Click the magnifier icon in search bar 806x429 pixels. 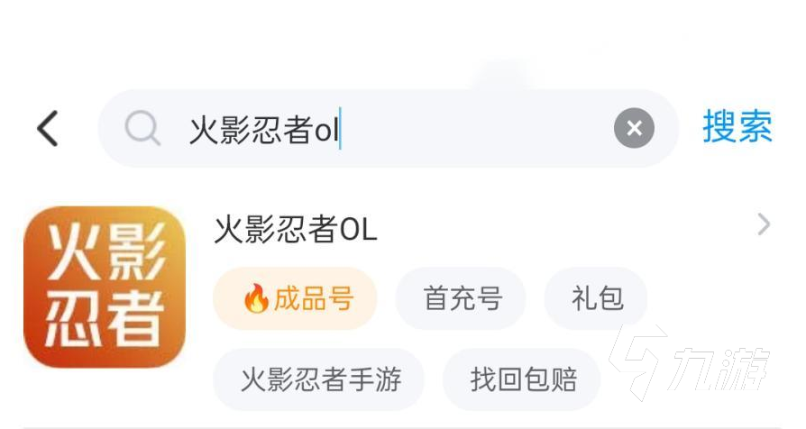pos(142,129)
